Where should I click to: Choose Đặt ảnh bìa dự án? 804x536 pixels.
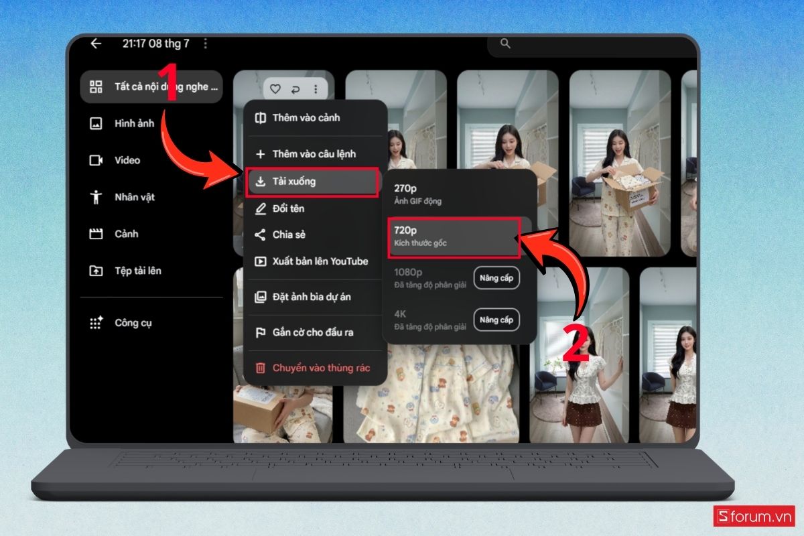click(315, 297)
